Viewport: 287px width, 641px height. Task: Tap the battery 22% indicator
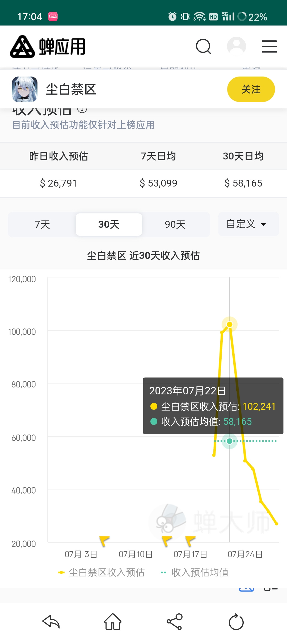(x=252, y=17)
